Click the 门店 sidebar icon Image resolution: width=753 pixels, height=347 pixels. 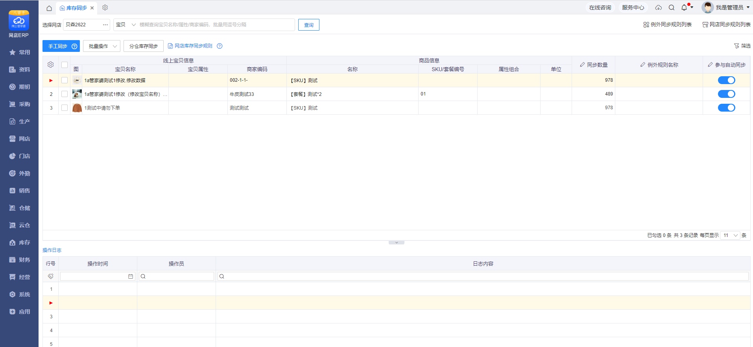[x=12, y=156]
